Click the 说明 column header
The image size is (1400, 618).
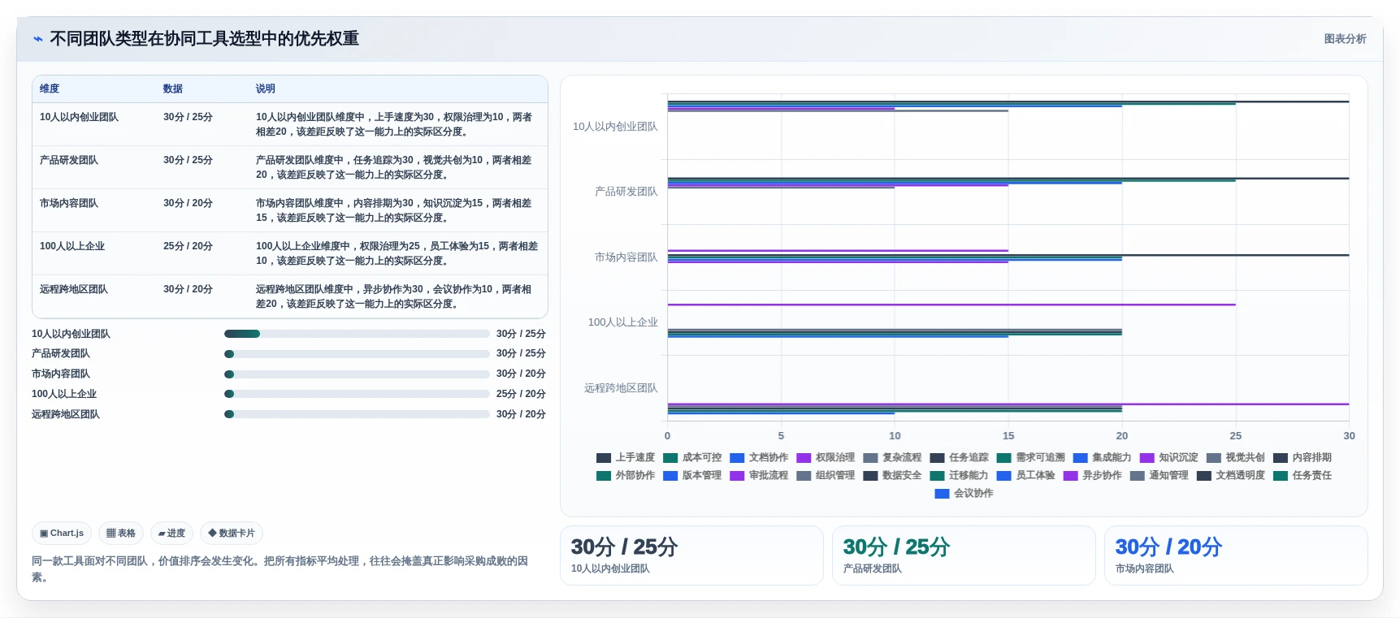click(266, 89)
